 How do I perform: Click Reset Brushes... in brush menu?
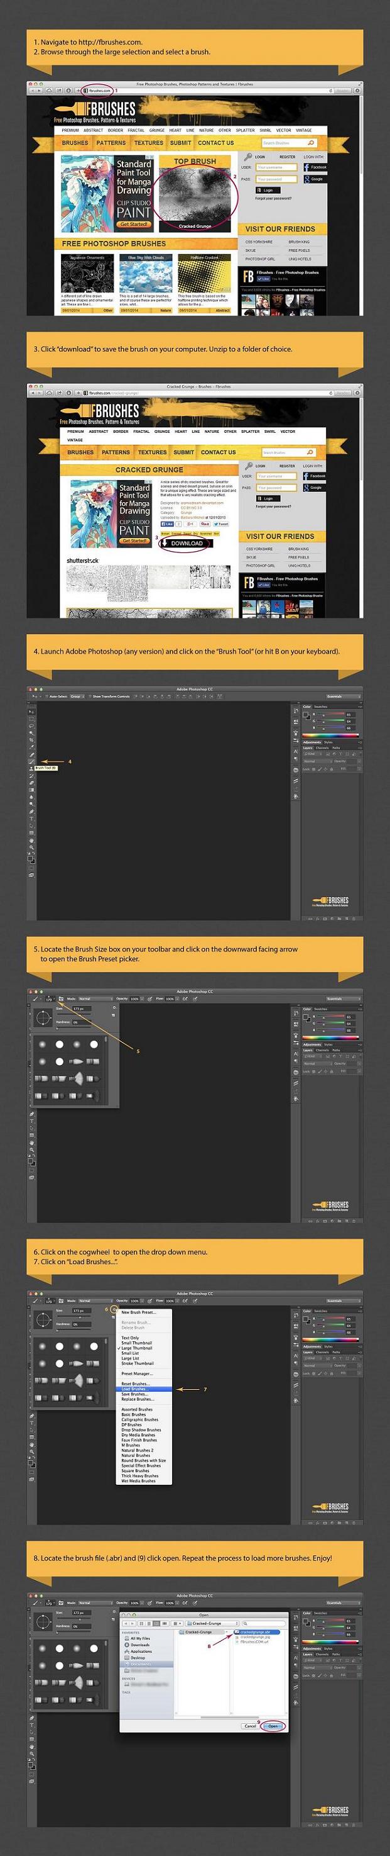135,1384
